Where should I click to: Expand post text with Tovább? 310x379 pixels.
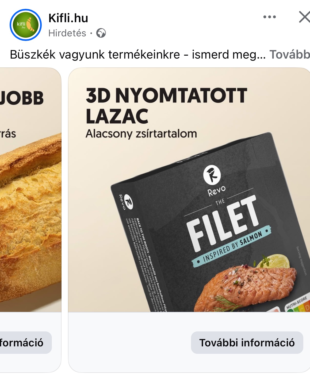(290, 55)
